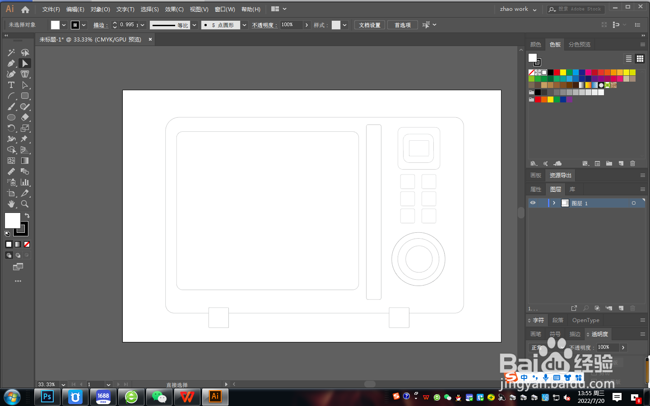650x406 pixels.
Task: Open the 窗口(W) menu
Action: (x=225, y=9)
